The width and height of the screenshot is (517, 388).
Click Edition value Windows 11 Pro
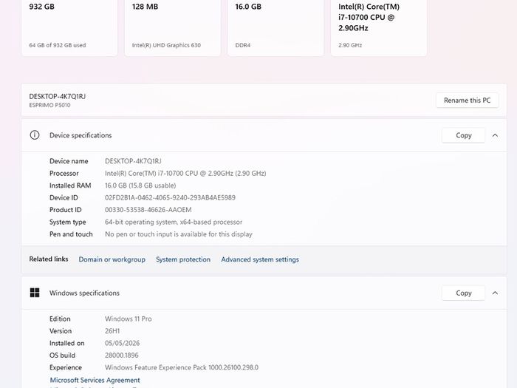[x=129, y=319]
